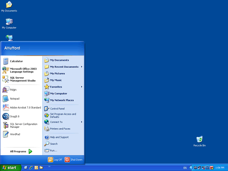Open SQL Server Configuration Manager
This screenshot has width=228, height=171.
click(x=21, y=125)
